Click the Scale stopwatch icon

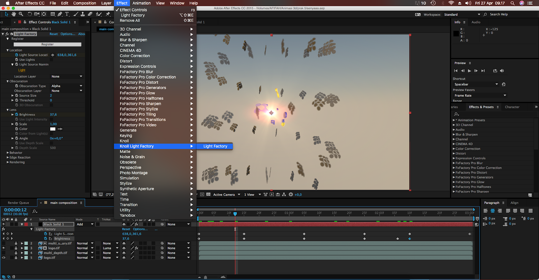tap(17, 124)
